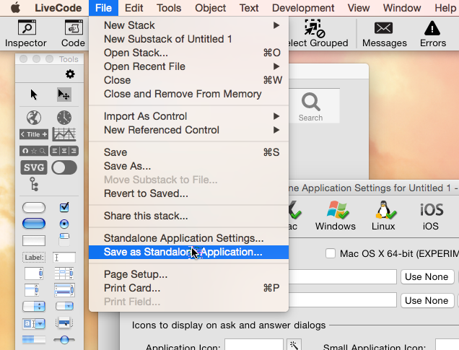The image size is (459, 350).
Task: Switch to Windows platform tab
Action: click(336, 216)
